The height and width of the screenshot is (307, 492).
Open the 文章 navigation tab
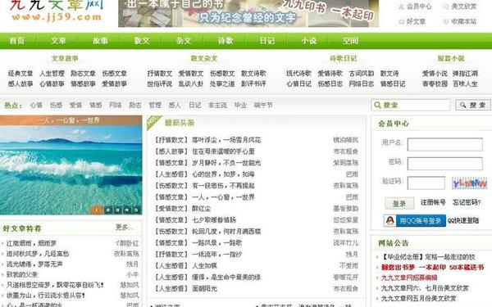pyautogui.click(x=59, y=40)
